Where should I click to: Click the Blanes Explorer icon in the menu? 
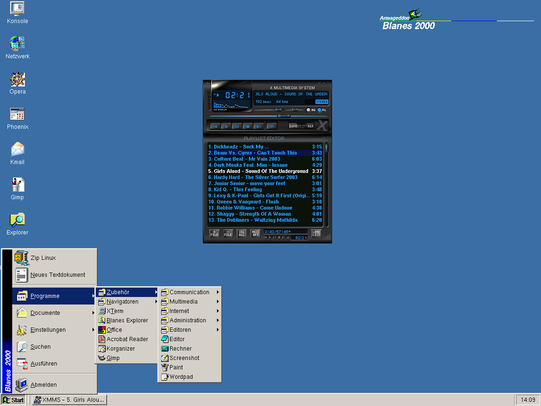point(102,320)
